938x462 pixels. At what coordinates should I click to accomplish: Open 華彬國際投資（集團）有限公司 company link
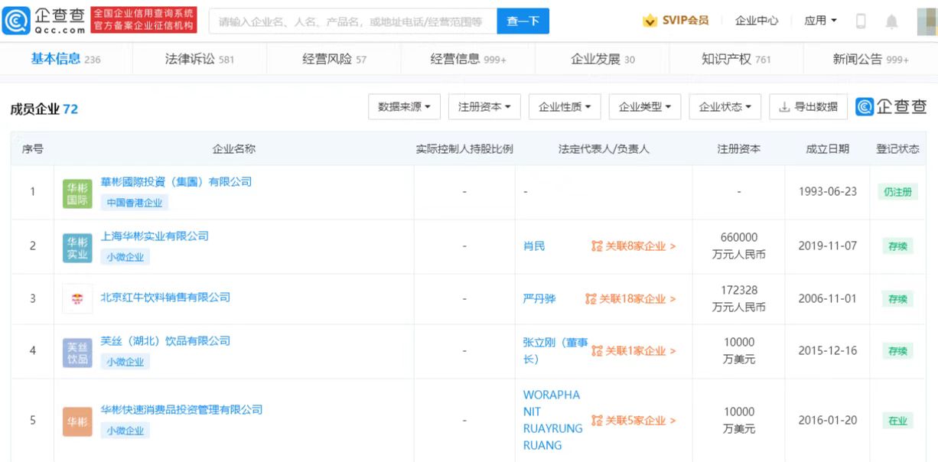coord(176,182)
